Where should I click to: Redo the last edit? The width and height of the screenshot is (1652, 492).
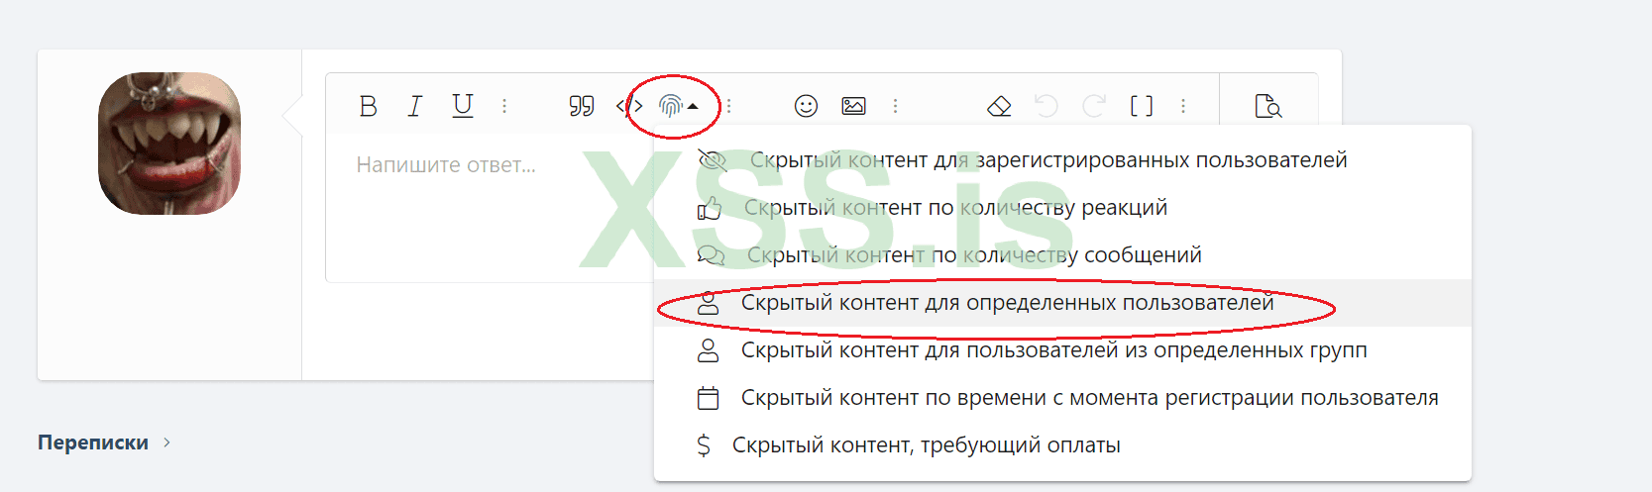click(x=1094, y=106)
